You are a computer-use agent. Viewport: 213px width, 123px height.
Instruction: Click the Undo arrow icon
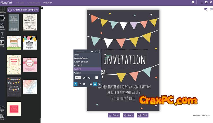coord(206,9)
